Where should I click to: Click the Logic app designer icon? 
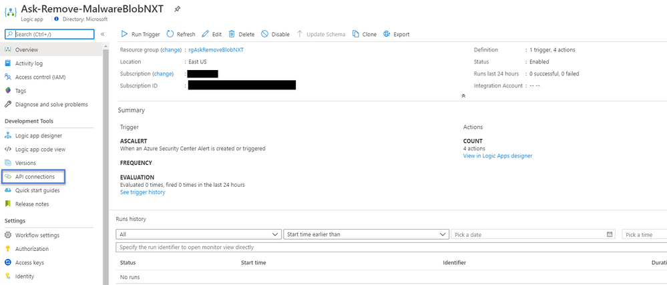7,135
